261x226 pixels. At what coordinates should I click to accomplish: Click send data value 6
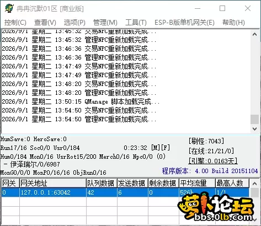[132, 192]
